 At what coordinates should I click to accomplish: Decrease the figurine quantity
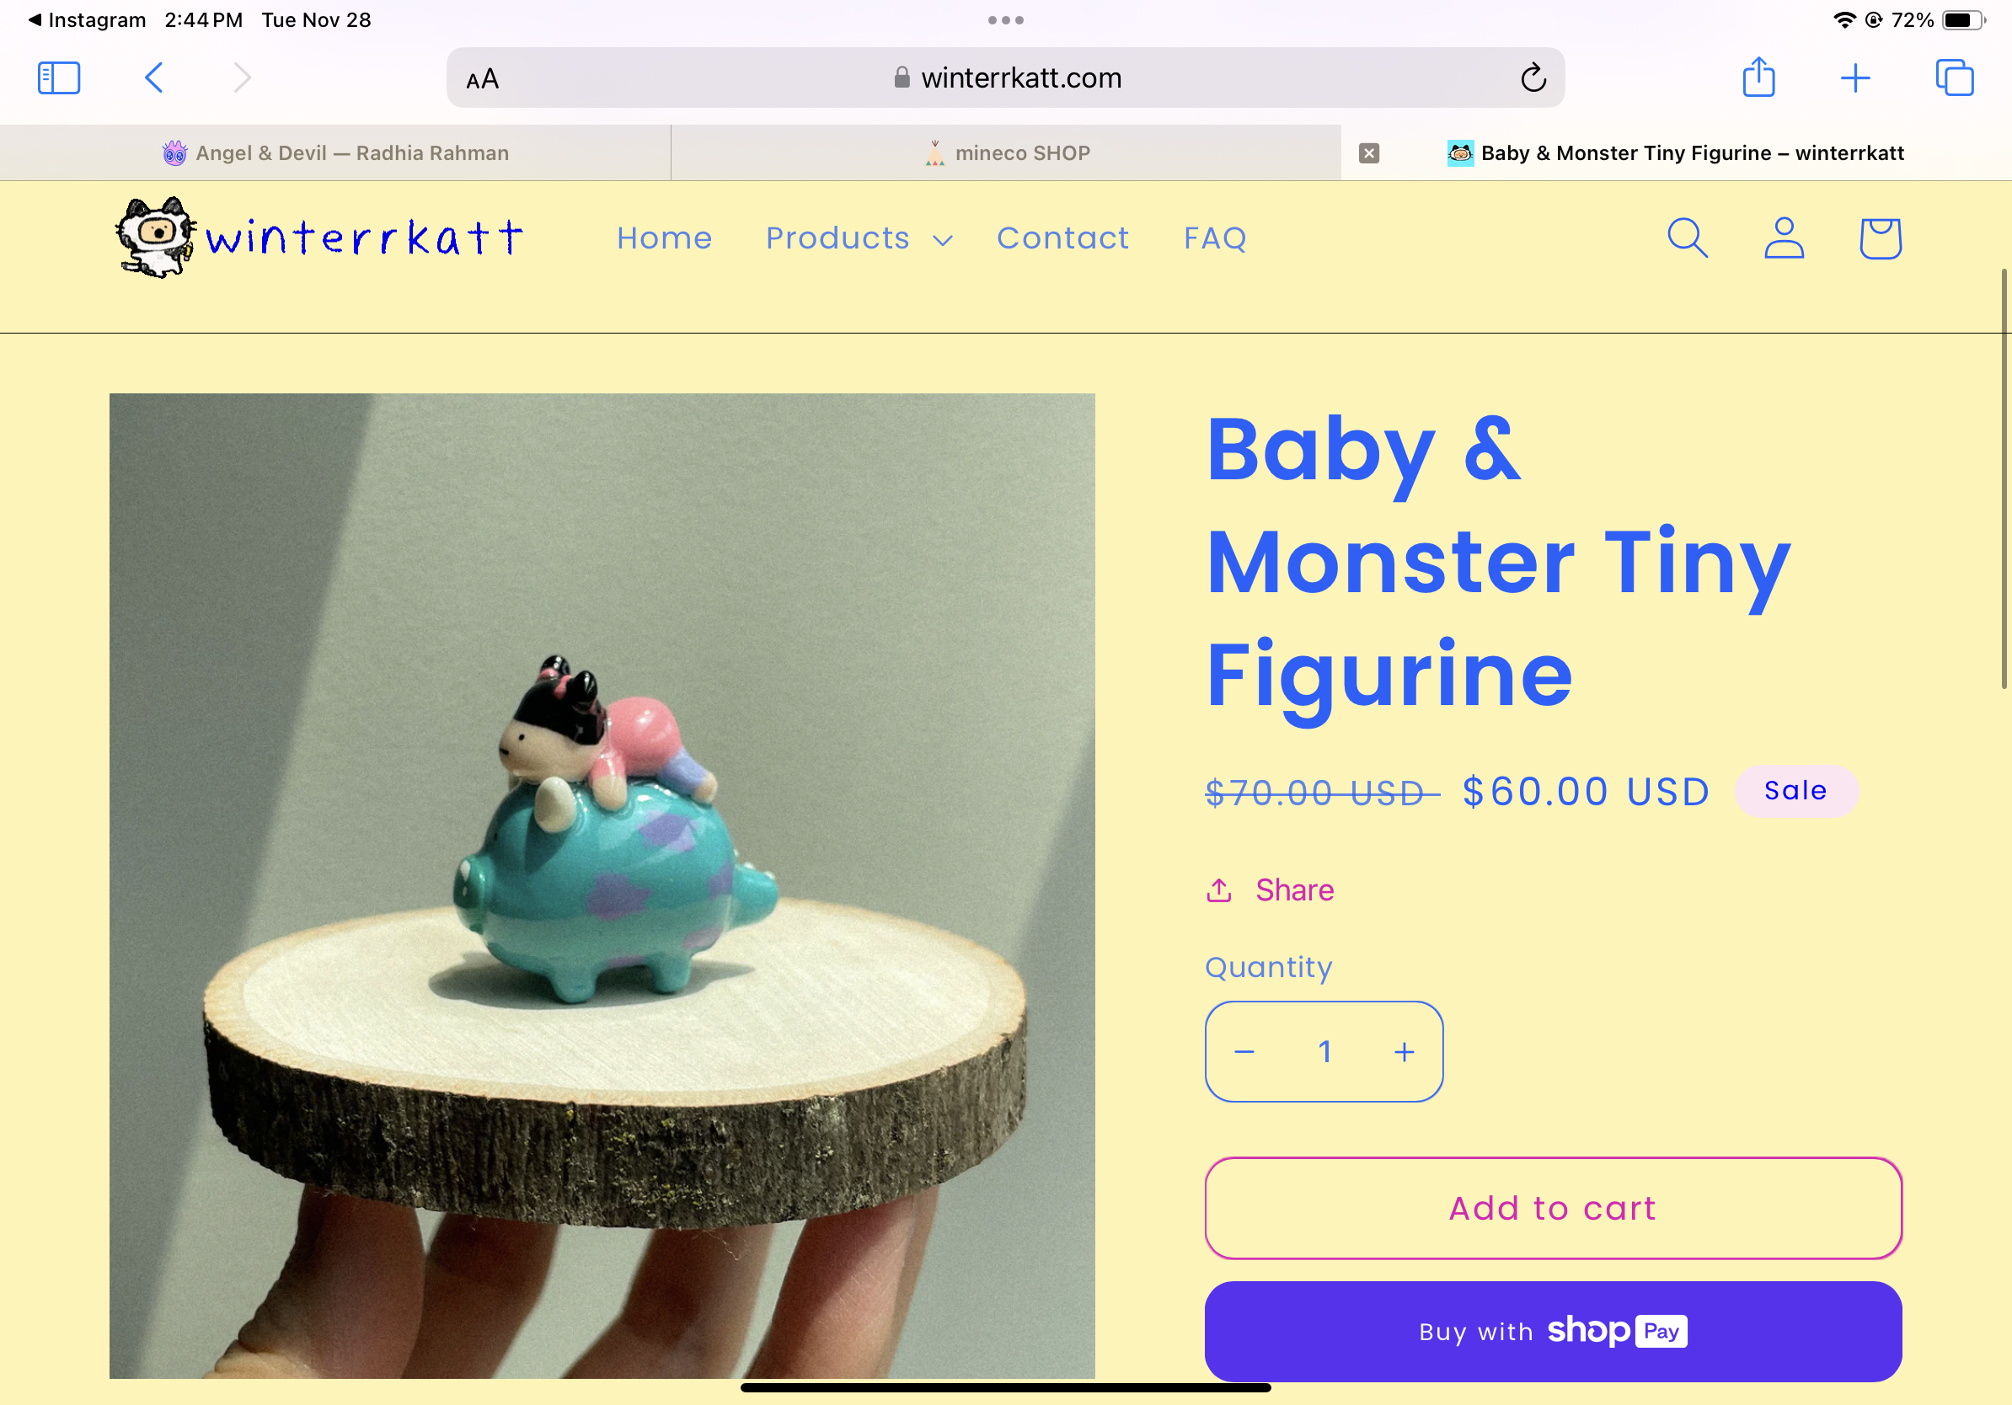pos(1246,1050)
